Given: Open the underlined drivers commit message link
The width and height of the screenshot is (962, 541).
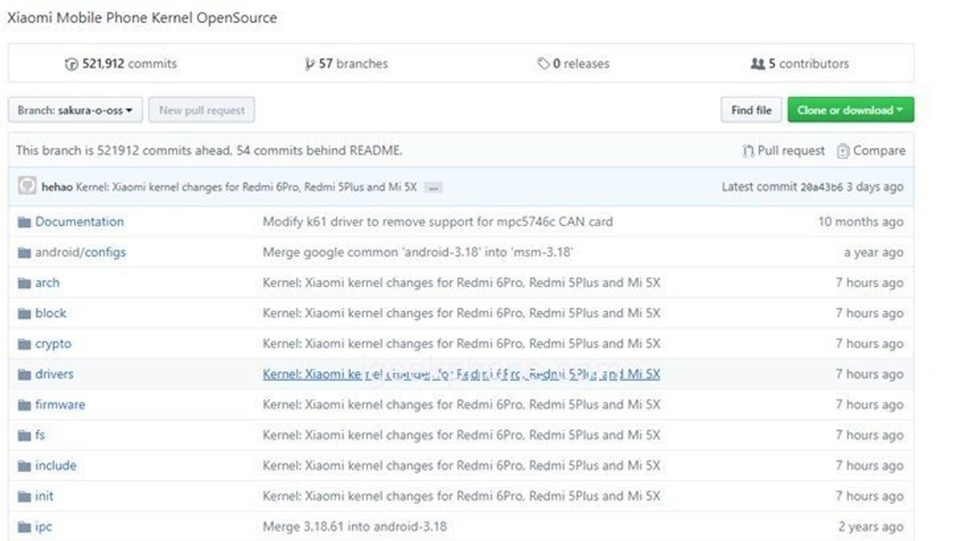Looking at the screenshot, I should coord(461,374).
